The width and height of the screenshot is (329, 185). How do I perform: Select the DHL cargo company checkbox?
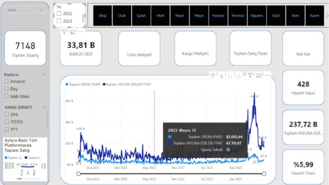[x=7, y=114]
